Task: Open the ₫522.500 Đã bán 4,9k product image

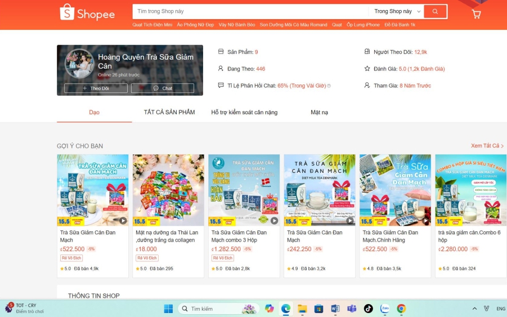Action: pyautogui.click(x=93, y=190)
